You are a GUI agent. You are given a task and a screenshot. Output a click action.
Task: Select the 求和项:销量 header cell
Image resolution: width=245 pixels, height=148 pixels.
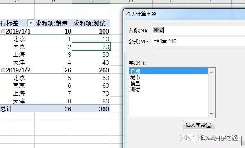(53, 23)
